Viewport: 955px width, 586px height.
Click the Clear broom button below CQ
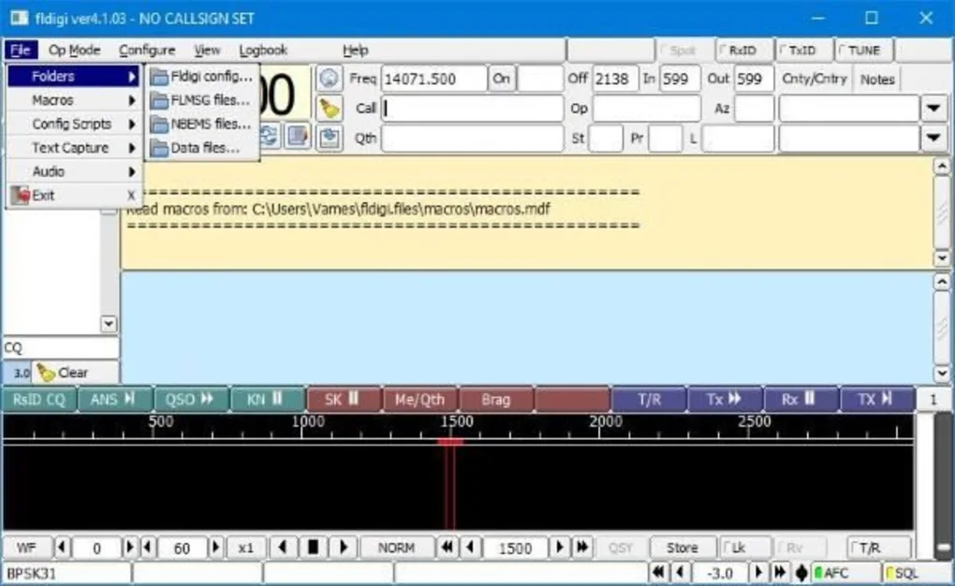pyautogui.click(x=64, y=373)
